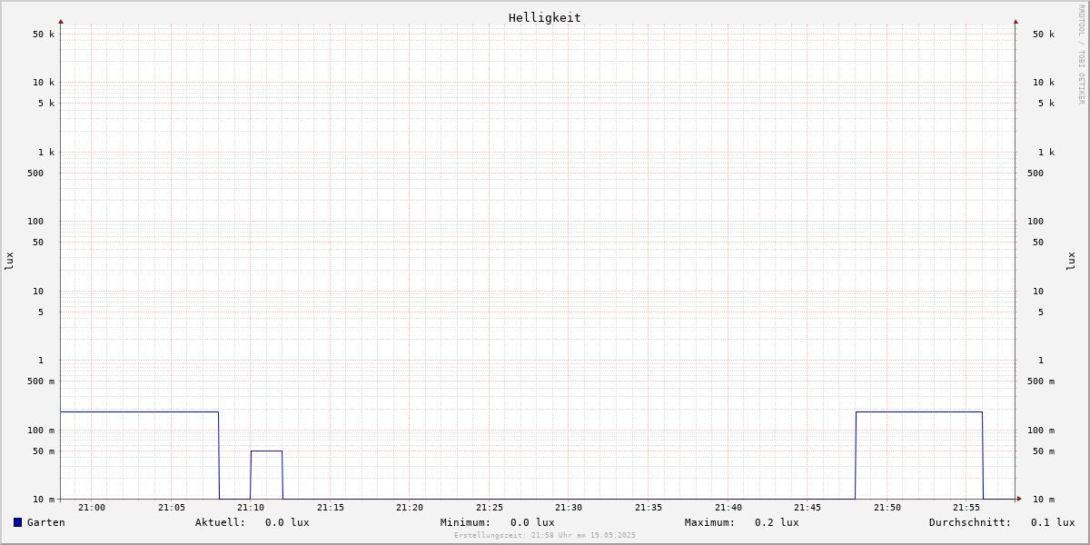Click the blue plateau above the 21:05 label
This screenshot has width=1090, height=545.
pyautogui.click(x=140, y=412)
